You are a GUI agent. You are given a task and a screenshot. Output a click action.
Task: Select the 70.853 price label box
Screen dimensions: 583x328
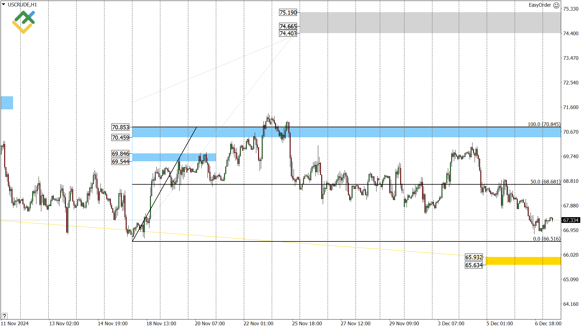click(x=120, y=127)
